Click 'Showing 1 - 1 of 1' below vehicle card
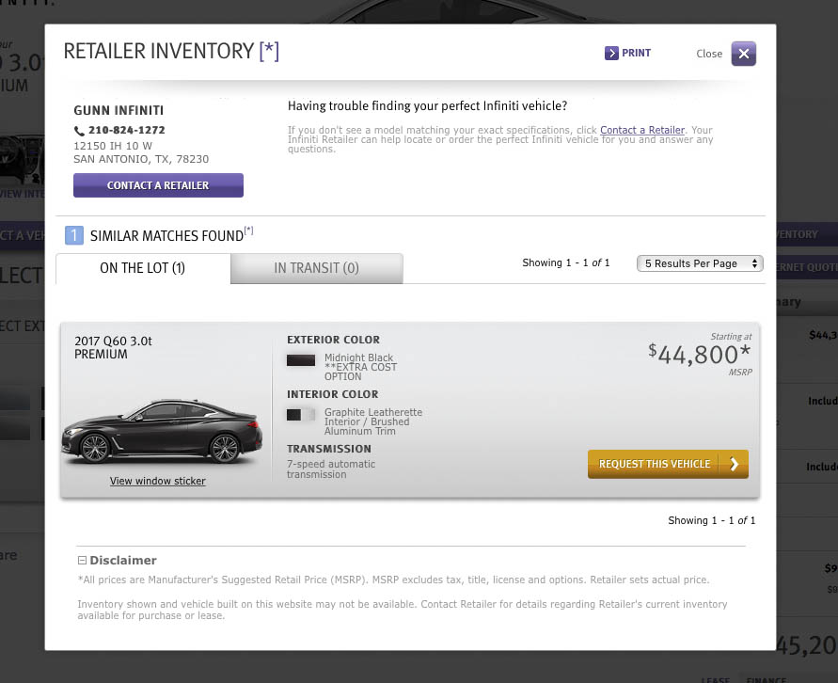The height and width of the screenshot is (683, 838). 711,520
